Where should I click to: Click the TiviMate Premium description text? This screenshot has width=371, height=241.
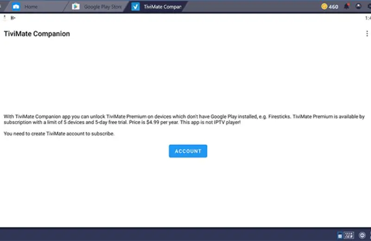184,119
